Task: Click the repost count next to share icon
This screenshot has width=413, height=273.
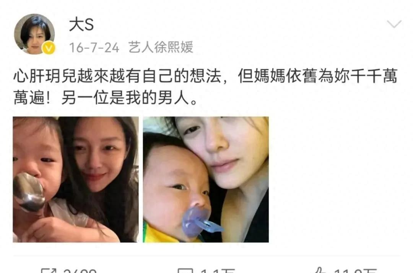Action: pos(80,271)
